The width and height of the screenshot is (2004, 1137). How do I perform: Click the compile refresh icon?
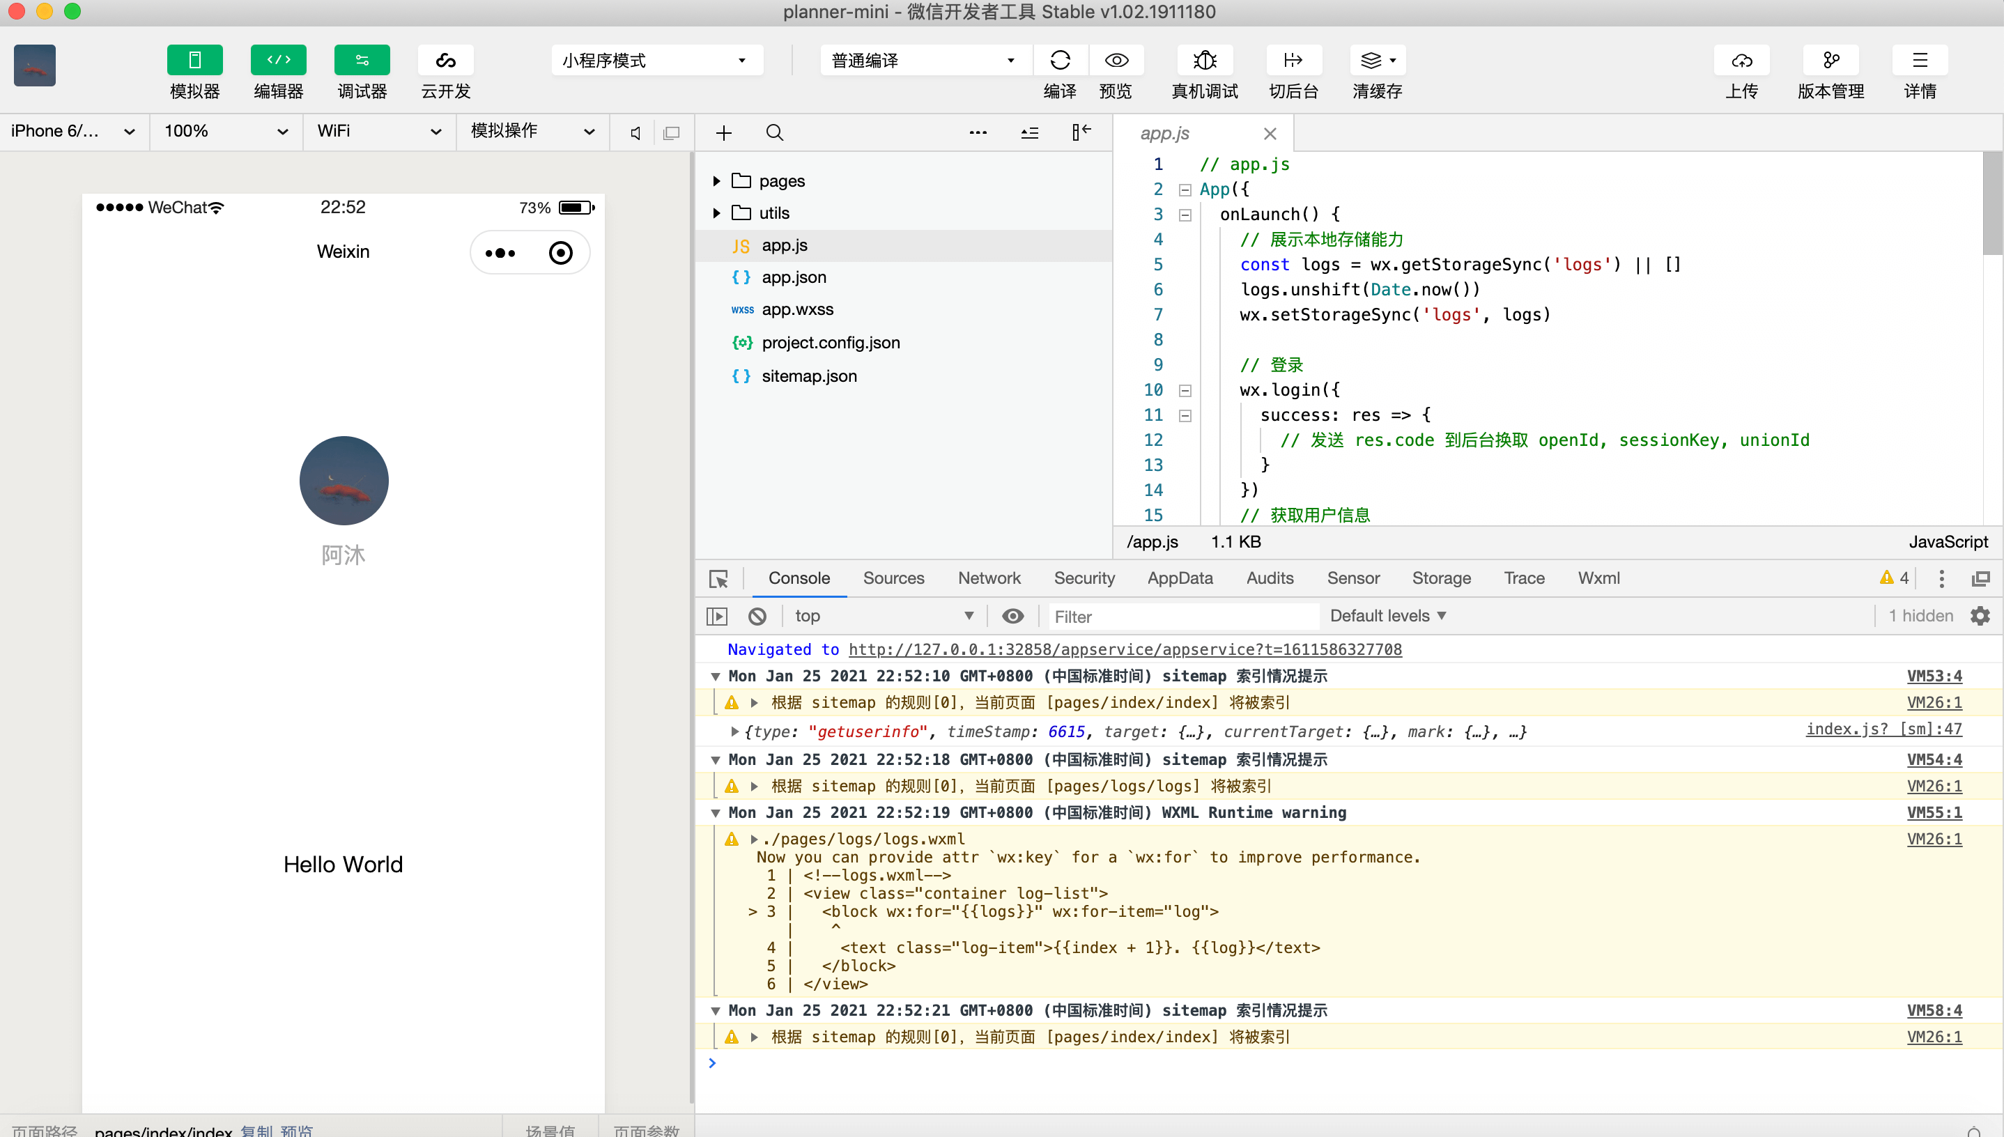click(x=1060, y=60)
